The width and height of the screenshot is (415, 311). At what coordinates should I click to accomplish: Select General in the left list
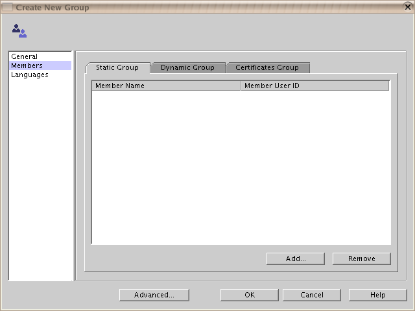tap(40, 56)
